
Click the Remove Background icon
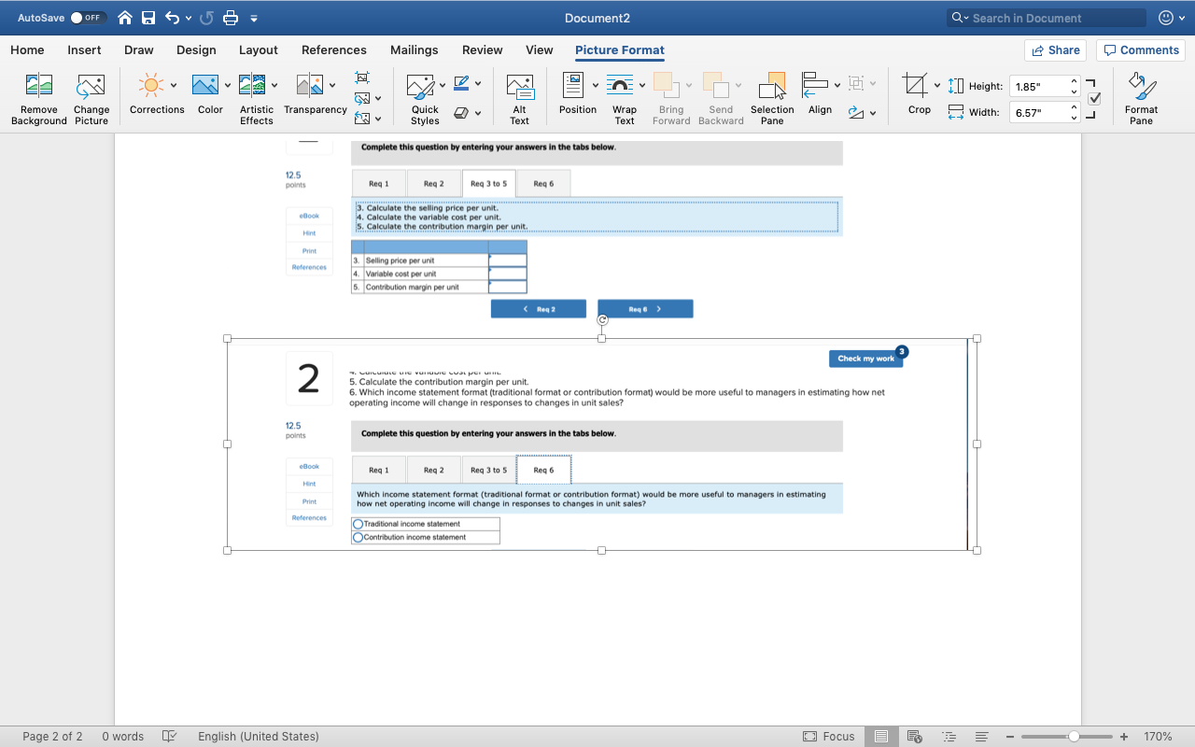38,86
